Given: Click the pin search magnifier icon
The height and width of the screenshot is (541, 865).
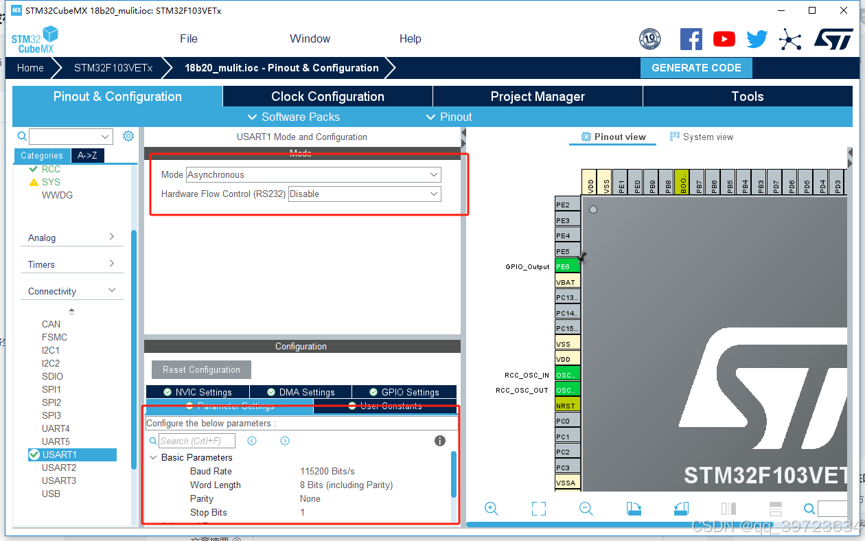Looking at the screenshot, I should (x=809, y=509).
